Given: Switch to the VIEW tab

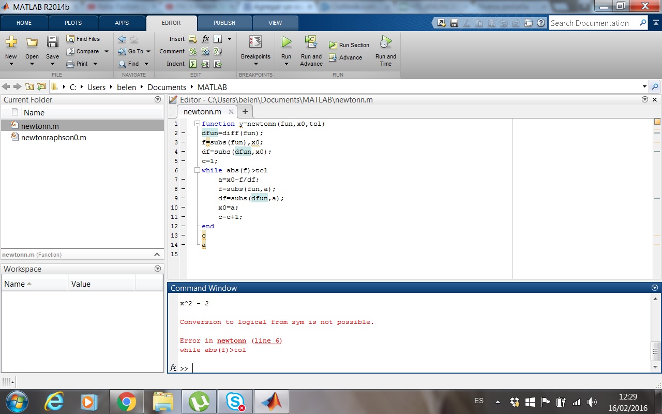Looking at the screenshot, I should (x=275, y=23).
